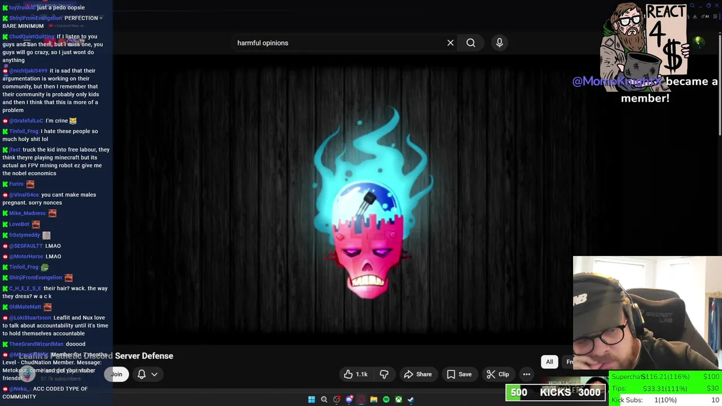Click chat username LoveBot
The image size is (722, 406).
tap(19, 224)
